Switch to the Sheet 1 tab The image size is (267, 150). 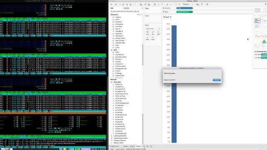(126, 146)
